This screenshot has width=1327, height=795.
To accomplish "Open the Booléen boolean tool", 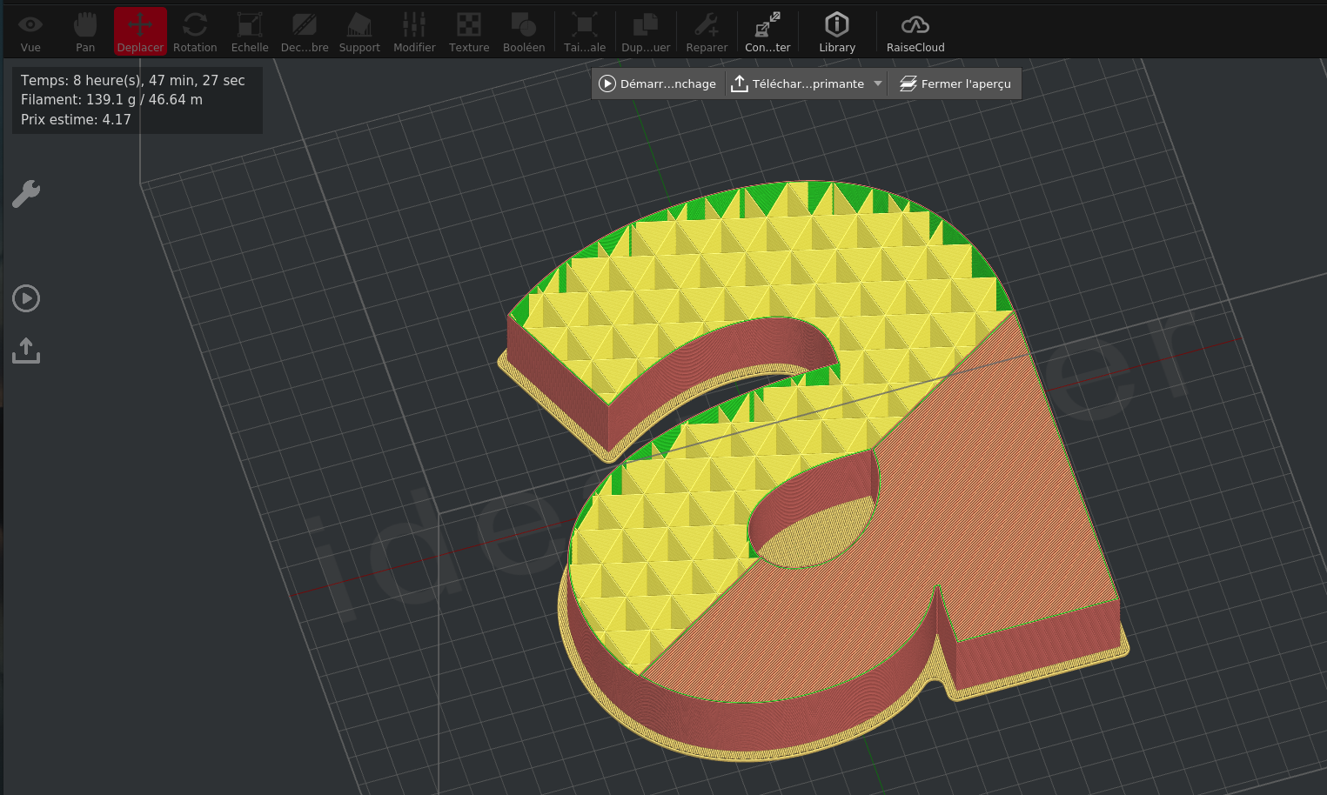I will (524, 32).
